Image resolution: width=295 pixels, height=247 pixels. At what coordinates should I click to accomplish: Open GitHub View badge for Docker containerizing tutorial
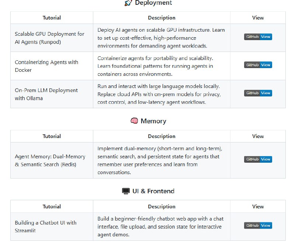258,65
